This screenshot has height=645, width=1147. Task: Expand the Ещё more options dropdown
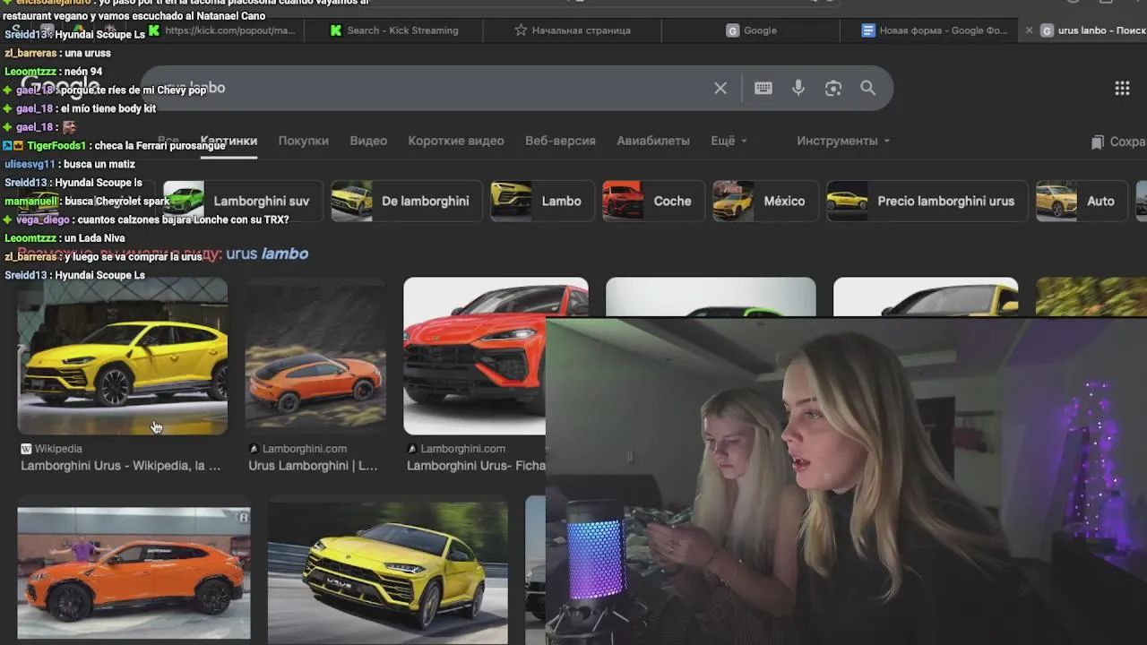(x=729, y=141)
